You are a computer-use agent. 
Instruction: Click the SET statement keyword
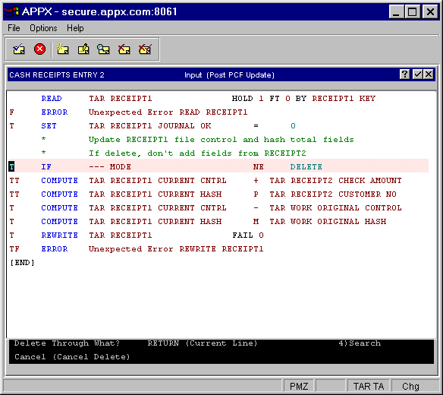[49, 125]
